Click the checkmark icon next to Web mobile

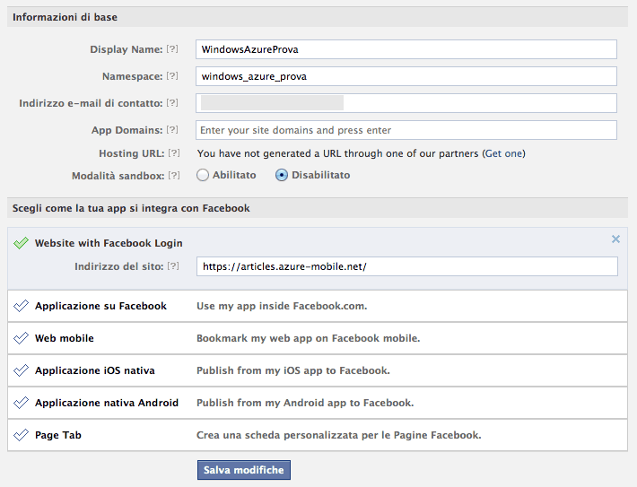coord(21,338)
